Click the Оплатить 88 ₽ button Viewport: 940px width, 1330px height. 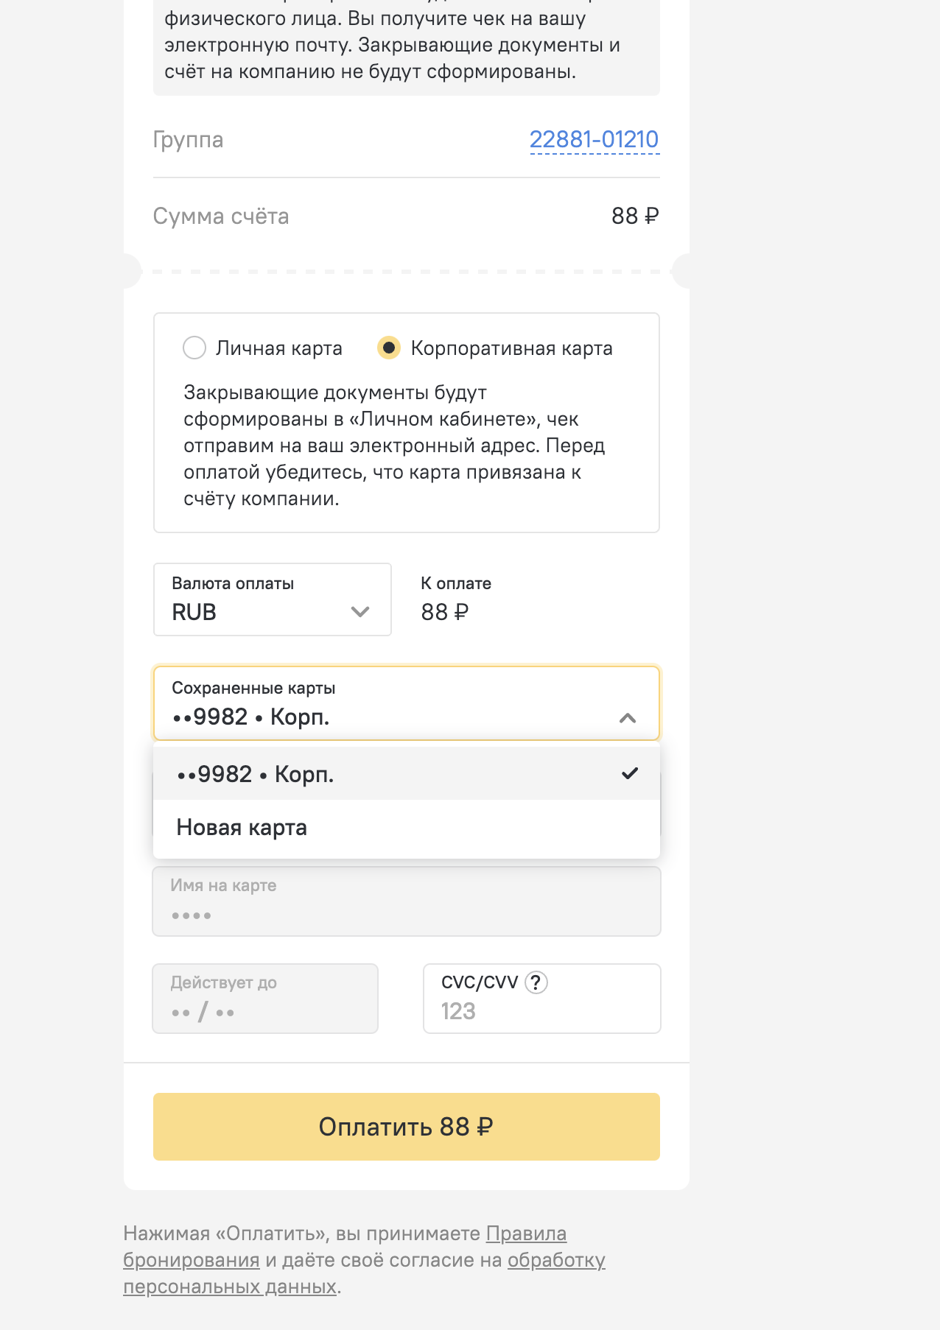[x=407, y=1127]
